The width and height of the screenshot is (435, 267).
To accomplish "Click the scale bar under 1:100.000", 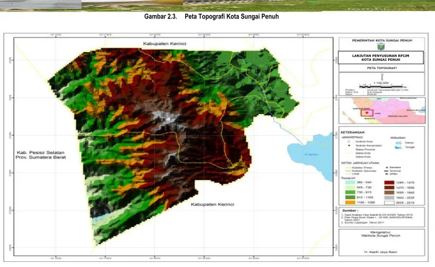I will [381, 86].
